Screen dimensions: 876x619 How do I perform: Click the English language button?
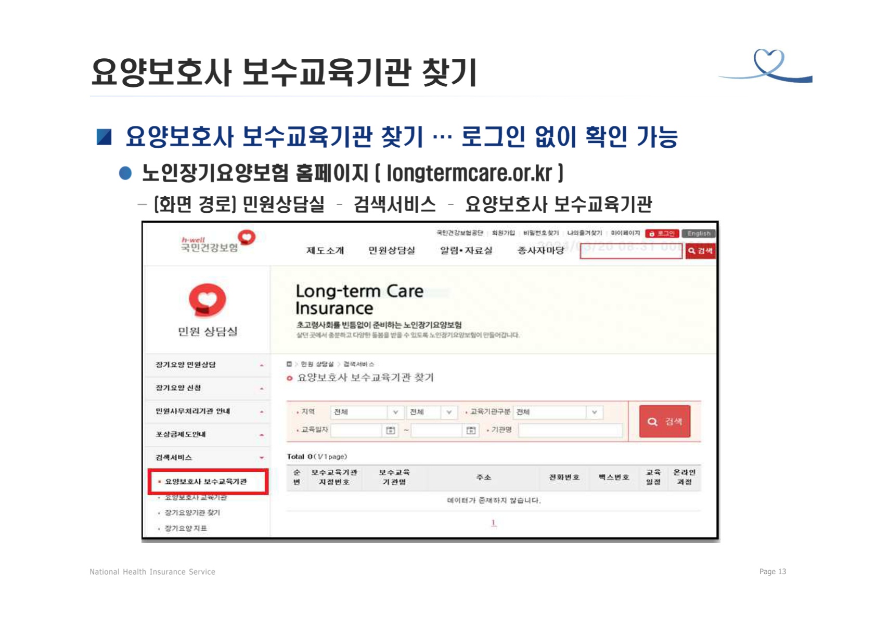pyautogui.click(x=699, y=234)
